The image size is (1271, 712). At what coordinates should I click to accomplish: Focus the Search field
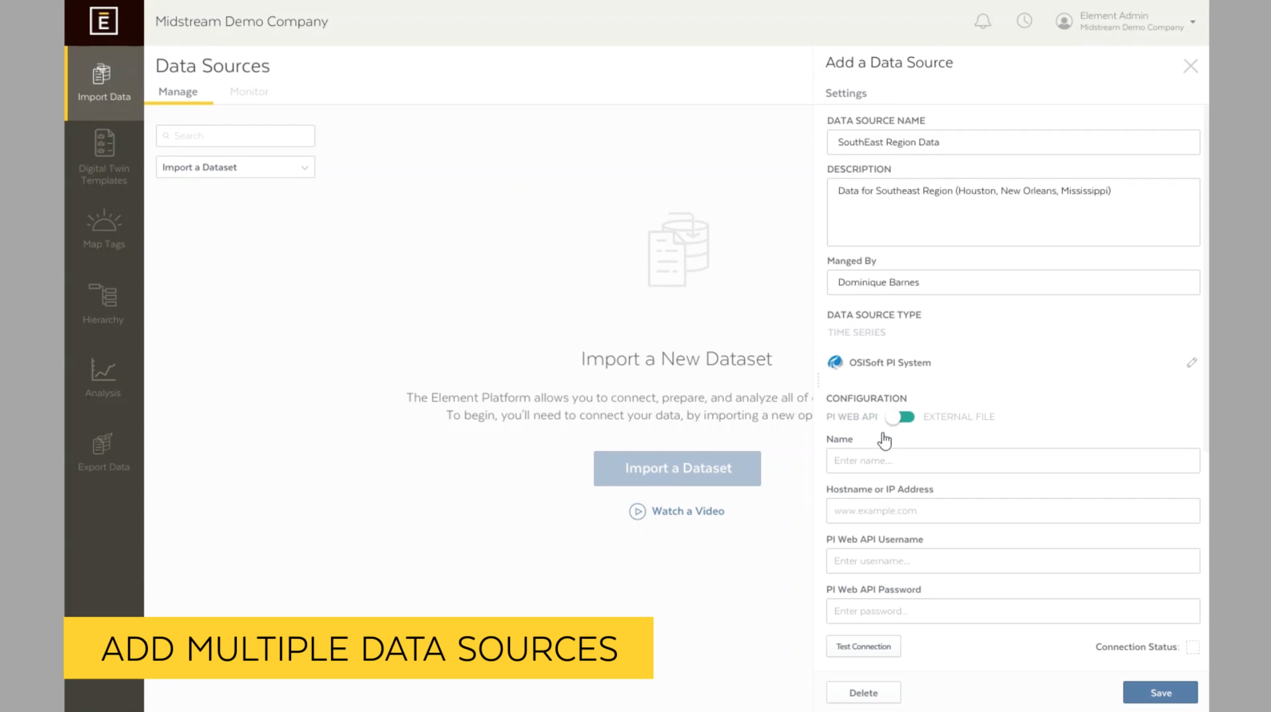(x=235, y=136)
